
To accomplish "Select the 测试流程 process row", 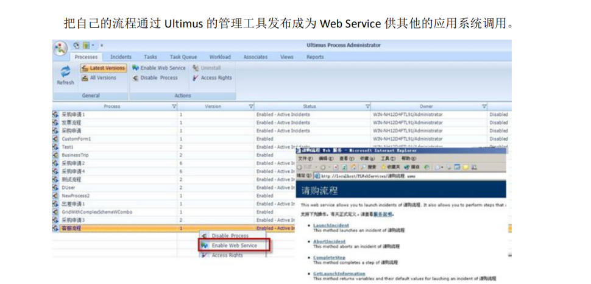I will click(x=174, y=180).
